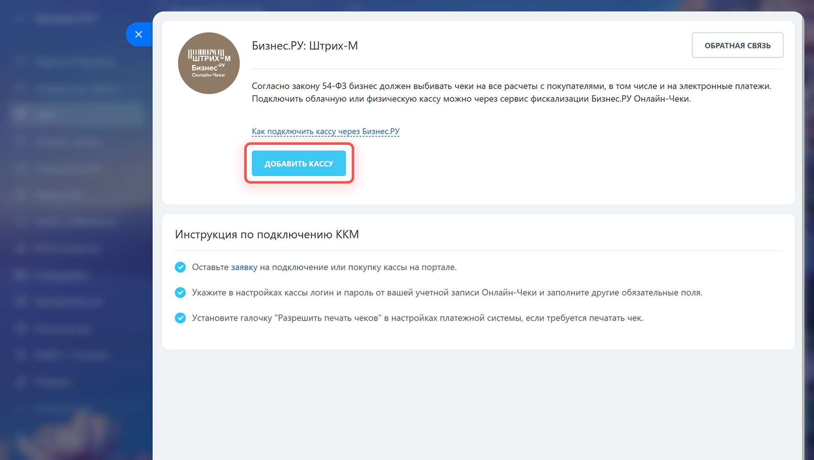Open the ОБРАТНАЯ СВЯЗЬ feedback button
Image resolution: width=814 pixels, height=460 pixels.
point(737,45)
